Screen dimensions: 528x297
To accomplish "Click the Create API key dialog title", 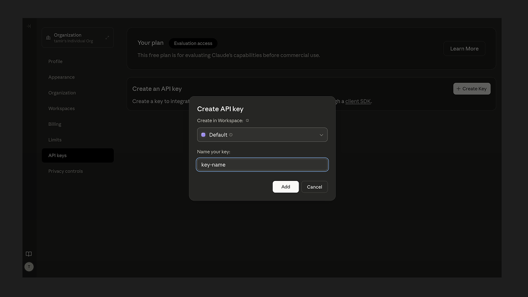I will [x=220, y=109].
